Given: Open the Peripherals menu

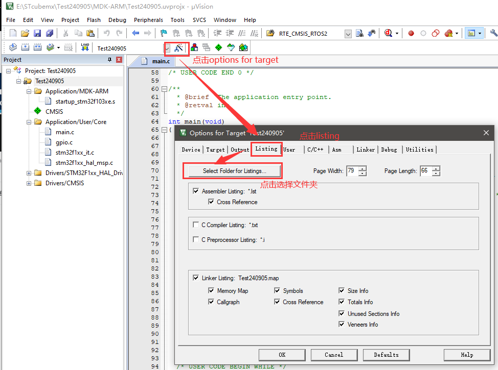Looking at the screenshot, I should click(148, 20).
